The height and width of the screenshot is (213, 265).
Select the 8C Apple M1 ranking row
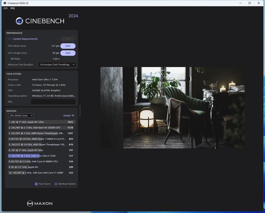42,167
